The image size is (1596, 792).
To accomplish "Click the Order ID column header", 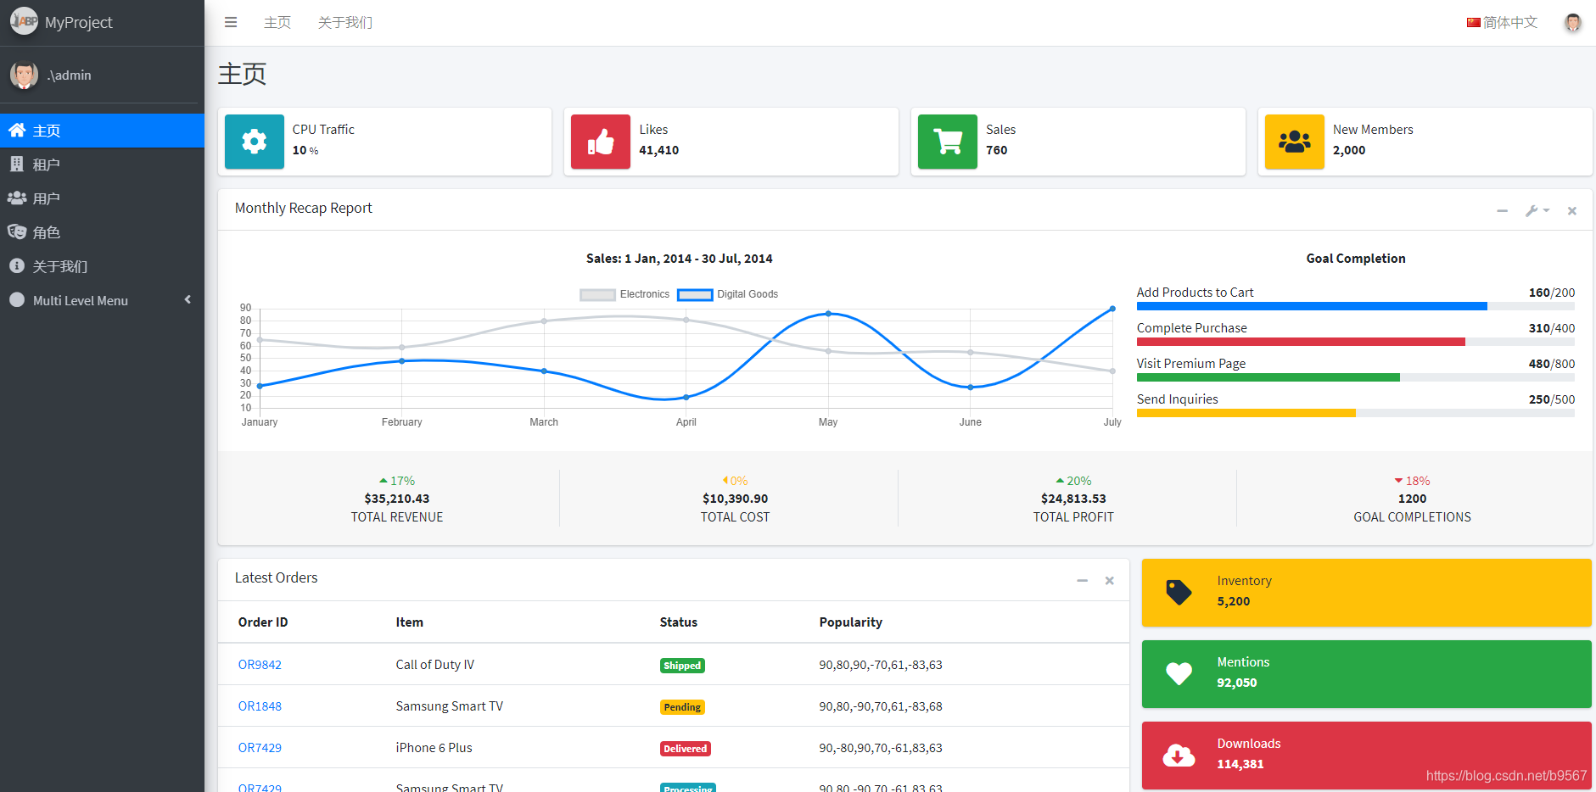I will pyautogui.click(x=263, y=622).
